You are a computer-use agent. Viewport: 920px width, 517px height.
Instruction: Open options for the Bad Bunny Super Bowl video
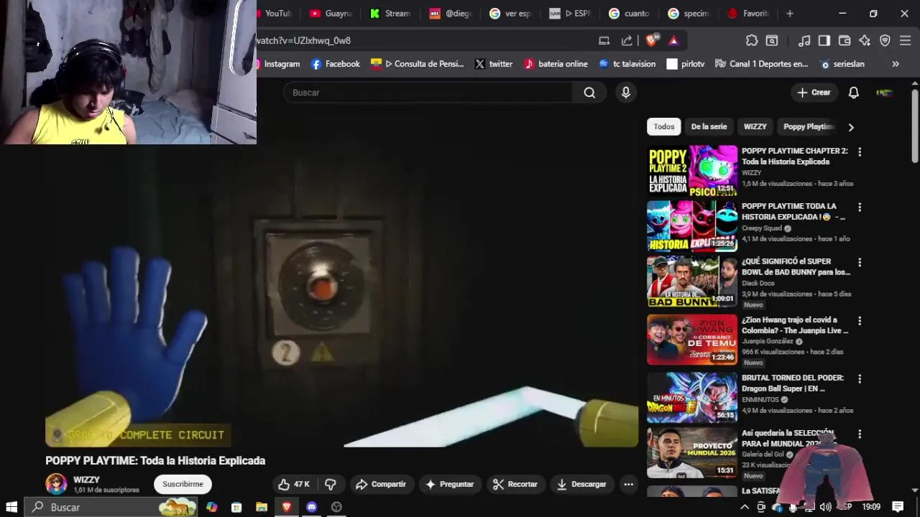click(x=860, y=263)
